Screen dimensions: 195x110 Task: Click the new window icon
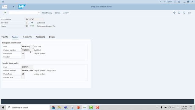tap(179, 13)
